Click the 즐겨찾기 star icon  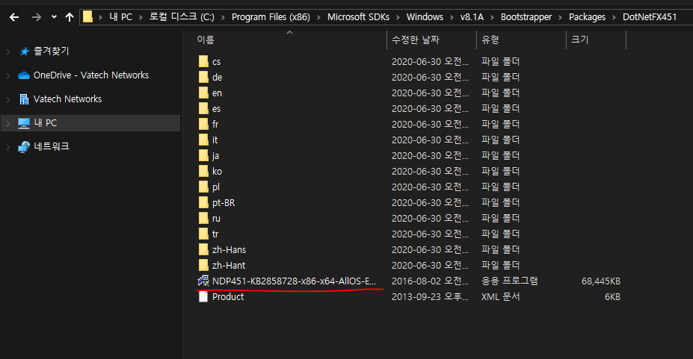tap(25, 51)
